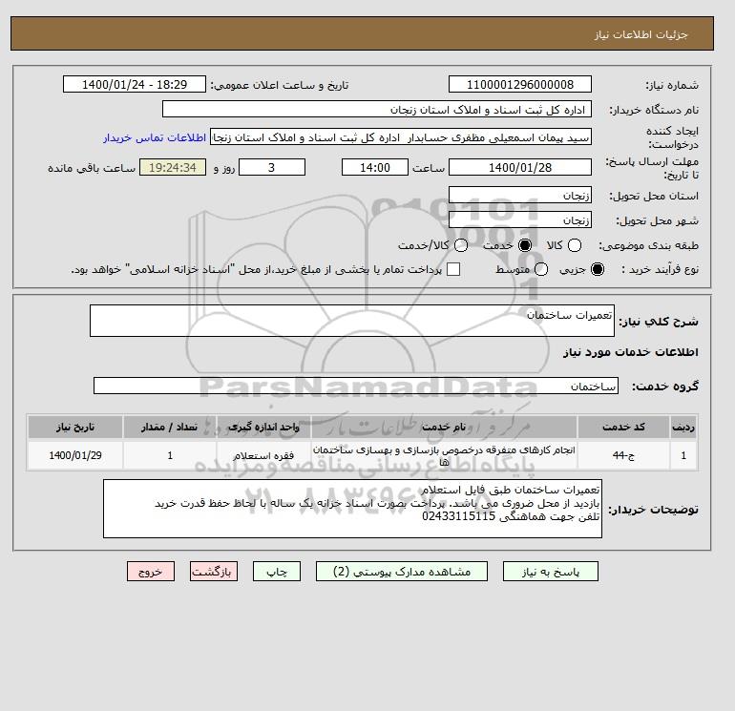Click the کد خدمت column header

tap(623, 427)
